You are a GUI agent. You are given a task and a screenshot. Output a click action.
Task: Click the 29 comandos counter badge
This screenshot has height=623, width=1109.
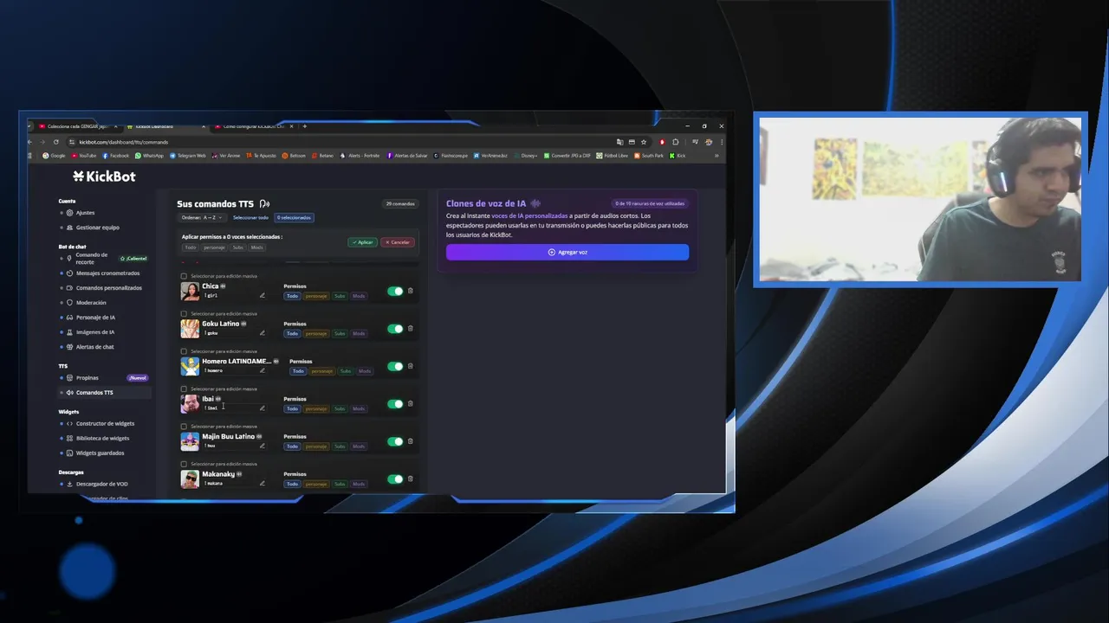coord(400,204)
